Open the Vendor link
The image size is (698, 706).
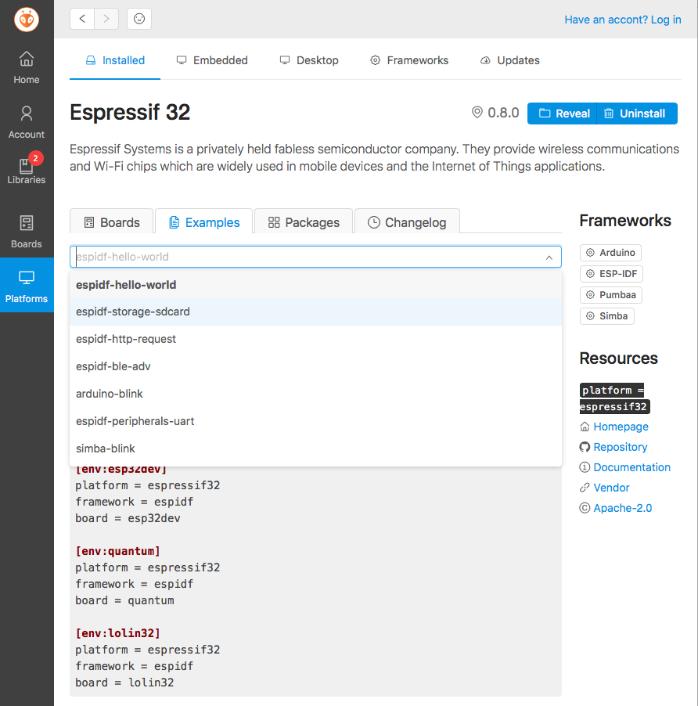pos(611,488)
